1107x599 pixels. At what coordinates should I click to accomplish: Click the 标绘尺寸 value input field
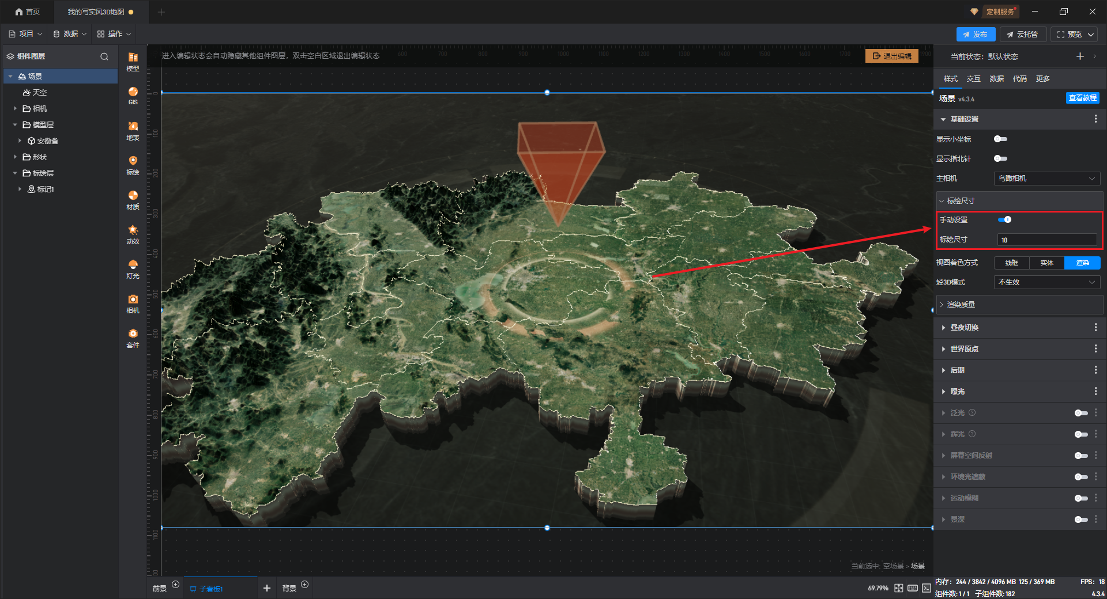(1046, 240)
